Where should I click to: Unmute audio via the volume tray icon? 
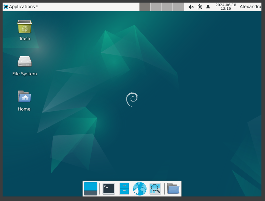click(191, 6)
